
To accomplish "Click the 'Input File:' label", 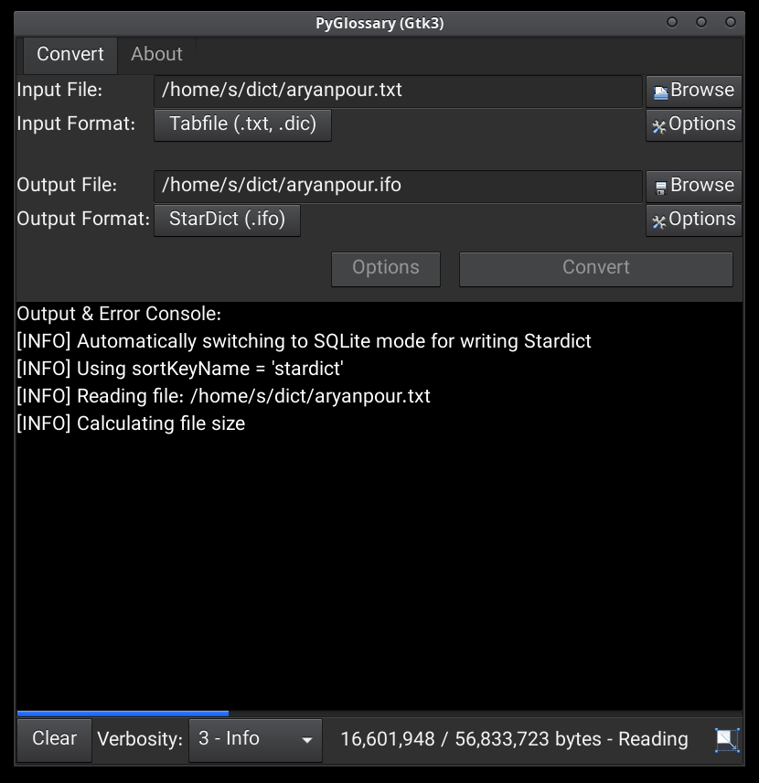I will 59,91.
